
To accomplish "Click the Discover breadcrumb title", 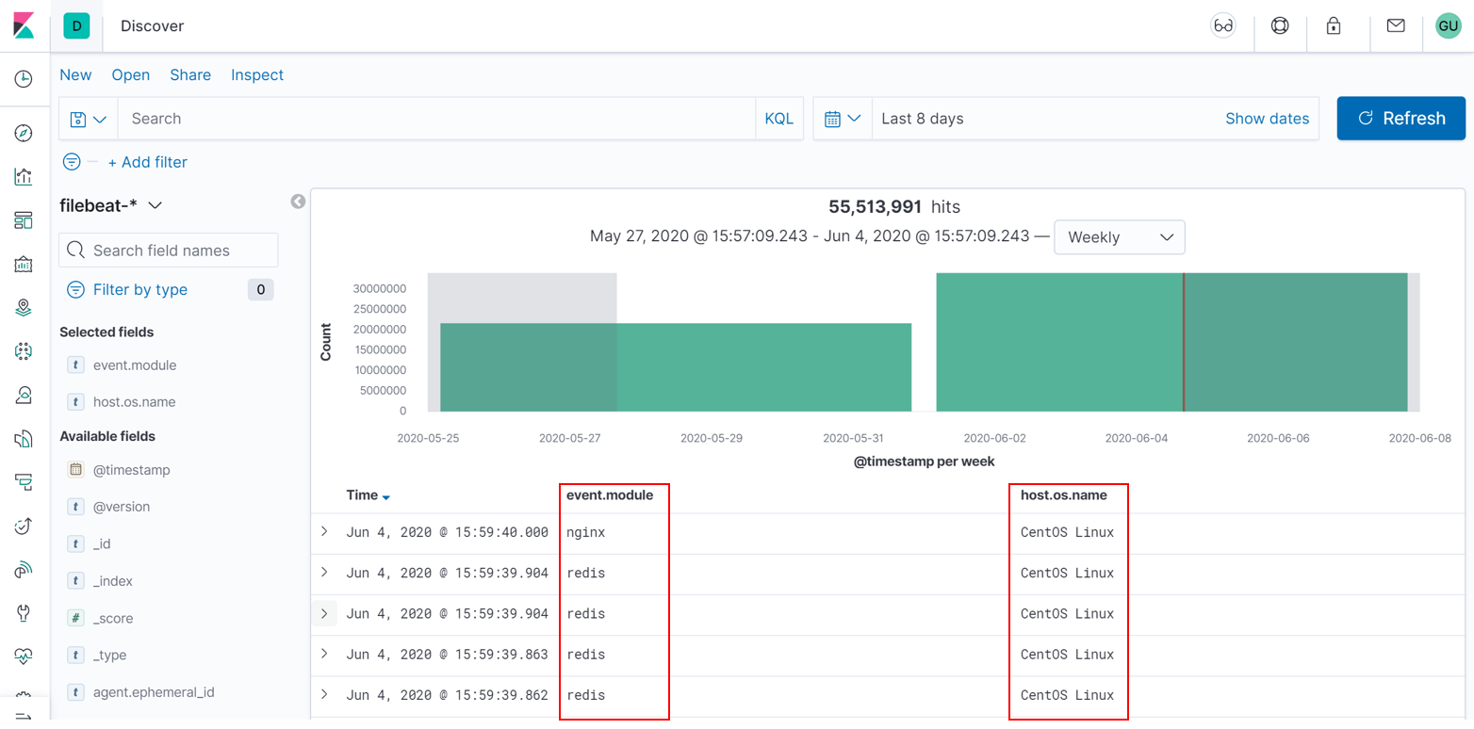I will click(152, 26).
